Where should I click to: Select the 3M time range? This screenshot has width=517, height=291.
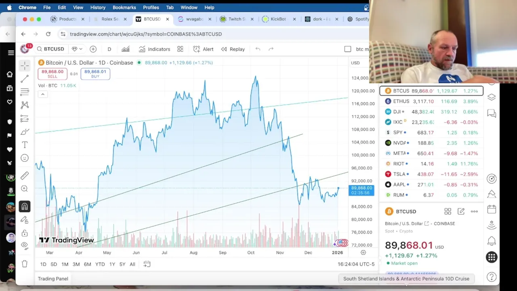point(76,264)
